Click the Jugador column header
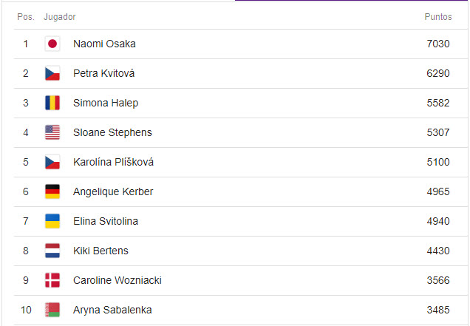The width and height of the screenshot is (470, 326). [x=60, y=17]
